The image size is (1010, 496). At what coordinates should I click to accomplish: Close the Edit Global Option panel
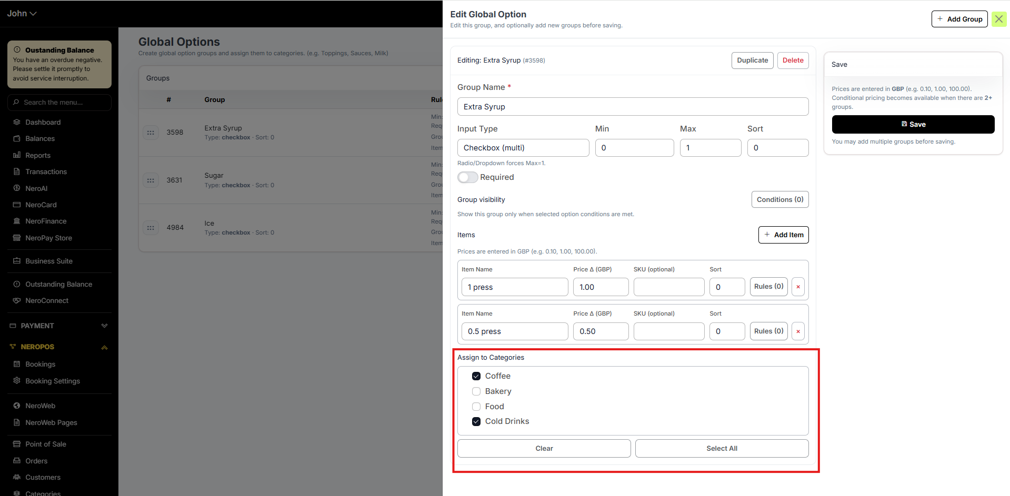click(x=998, y=19)
